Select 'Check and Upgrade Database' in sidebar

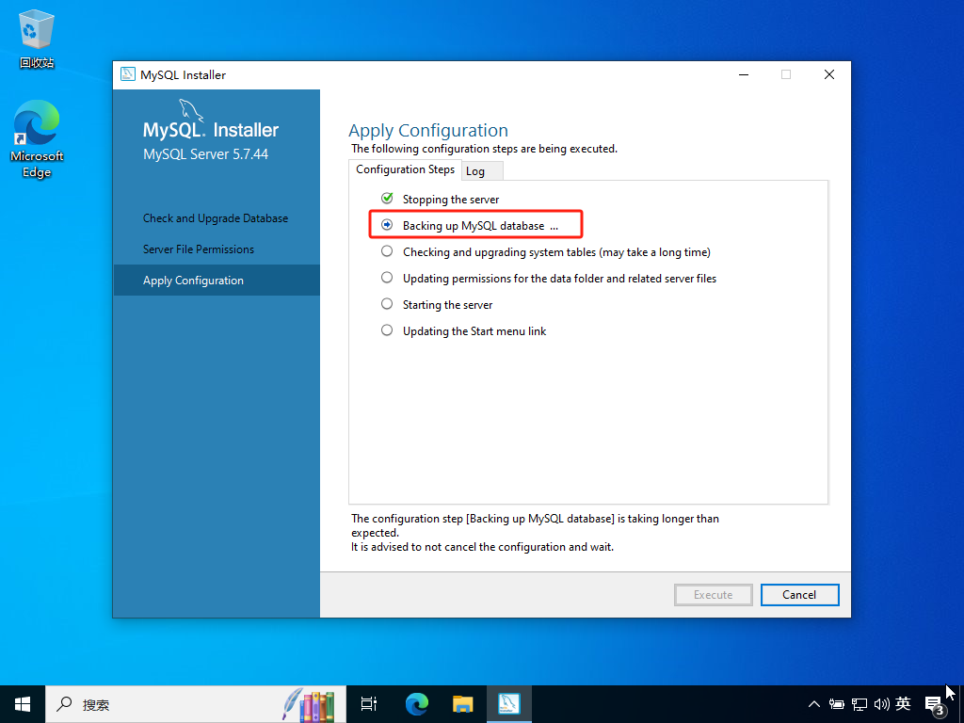point(216,218)
